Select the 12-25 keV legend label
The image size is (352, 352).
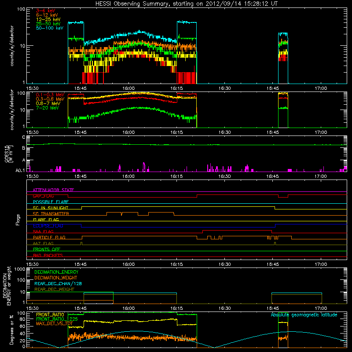click(48, 19)
